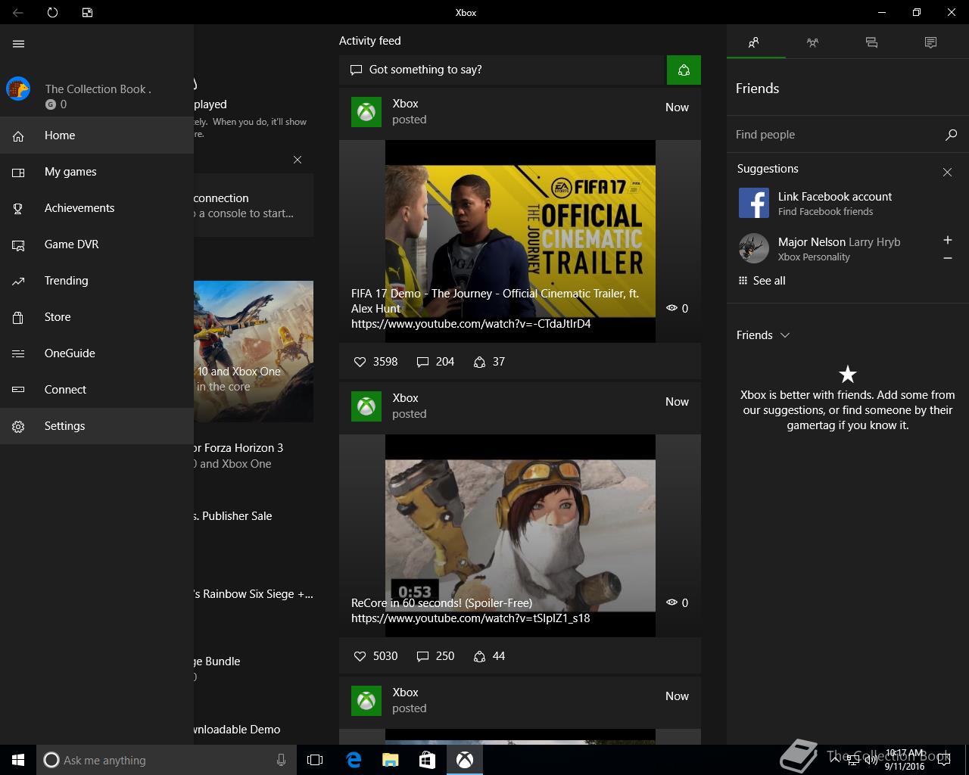Add Major Nelson as friend

tap(947, 240)
